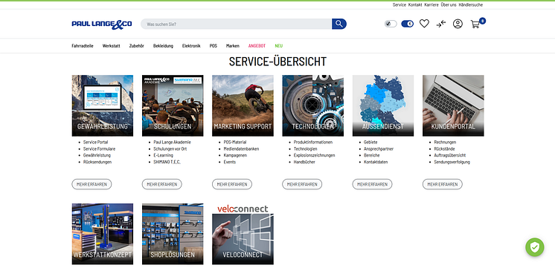
Task: Open the Bekleidung menu
Action: coord(163,46)
